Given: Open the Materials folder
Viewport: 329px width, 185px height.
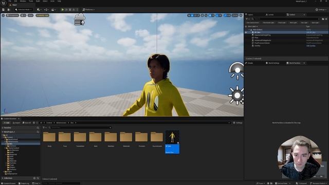Looking at the screenshot, I should pyautogui.click(x=126, y=139).
